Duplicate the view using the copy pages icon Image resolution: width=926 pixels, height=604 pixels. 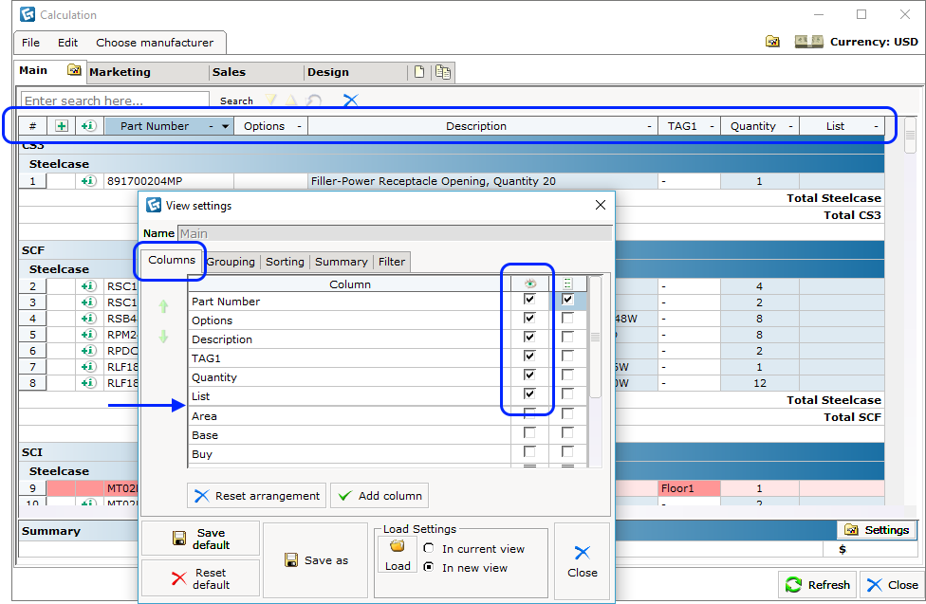[x=442, y=71]
